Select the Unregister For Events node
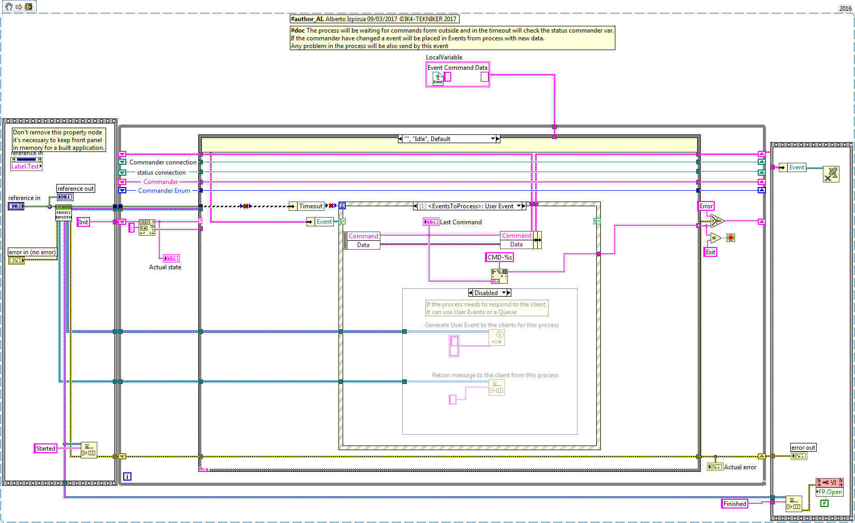 pos(831,174)
